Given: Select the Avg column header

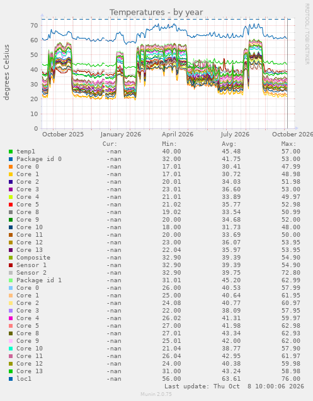Looking at the screenshot, I should click(229, 144).
